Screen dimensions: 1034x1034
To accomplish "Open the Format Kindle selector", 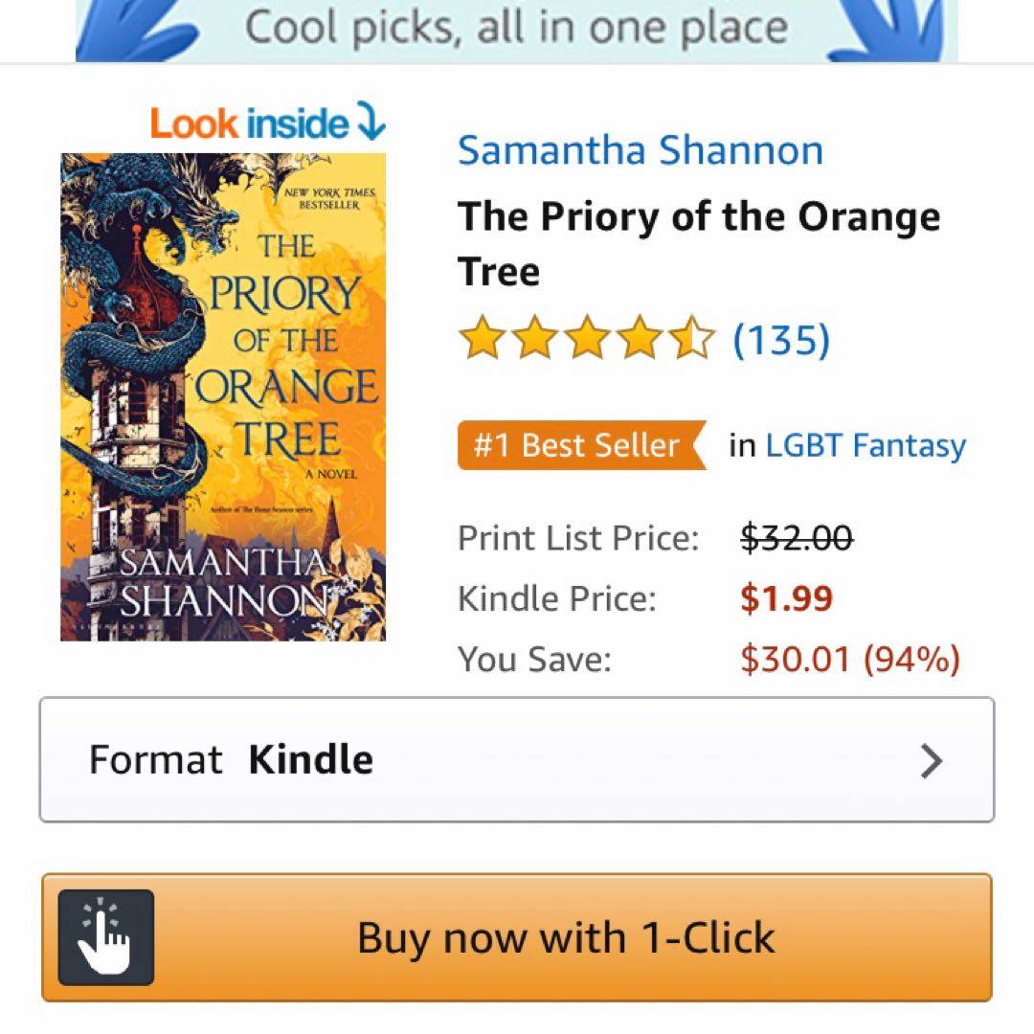I will [x=517, y=759].
